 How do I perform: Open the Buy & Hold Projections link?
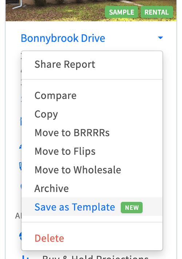(95, 257)
